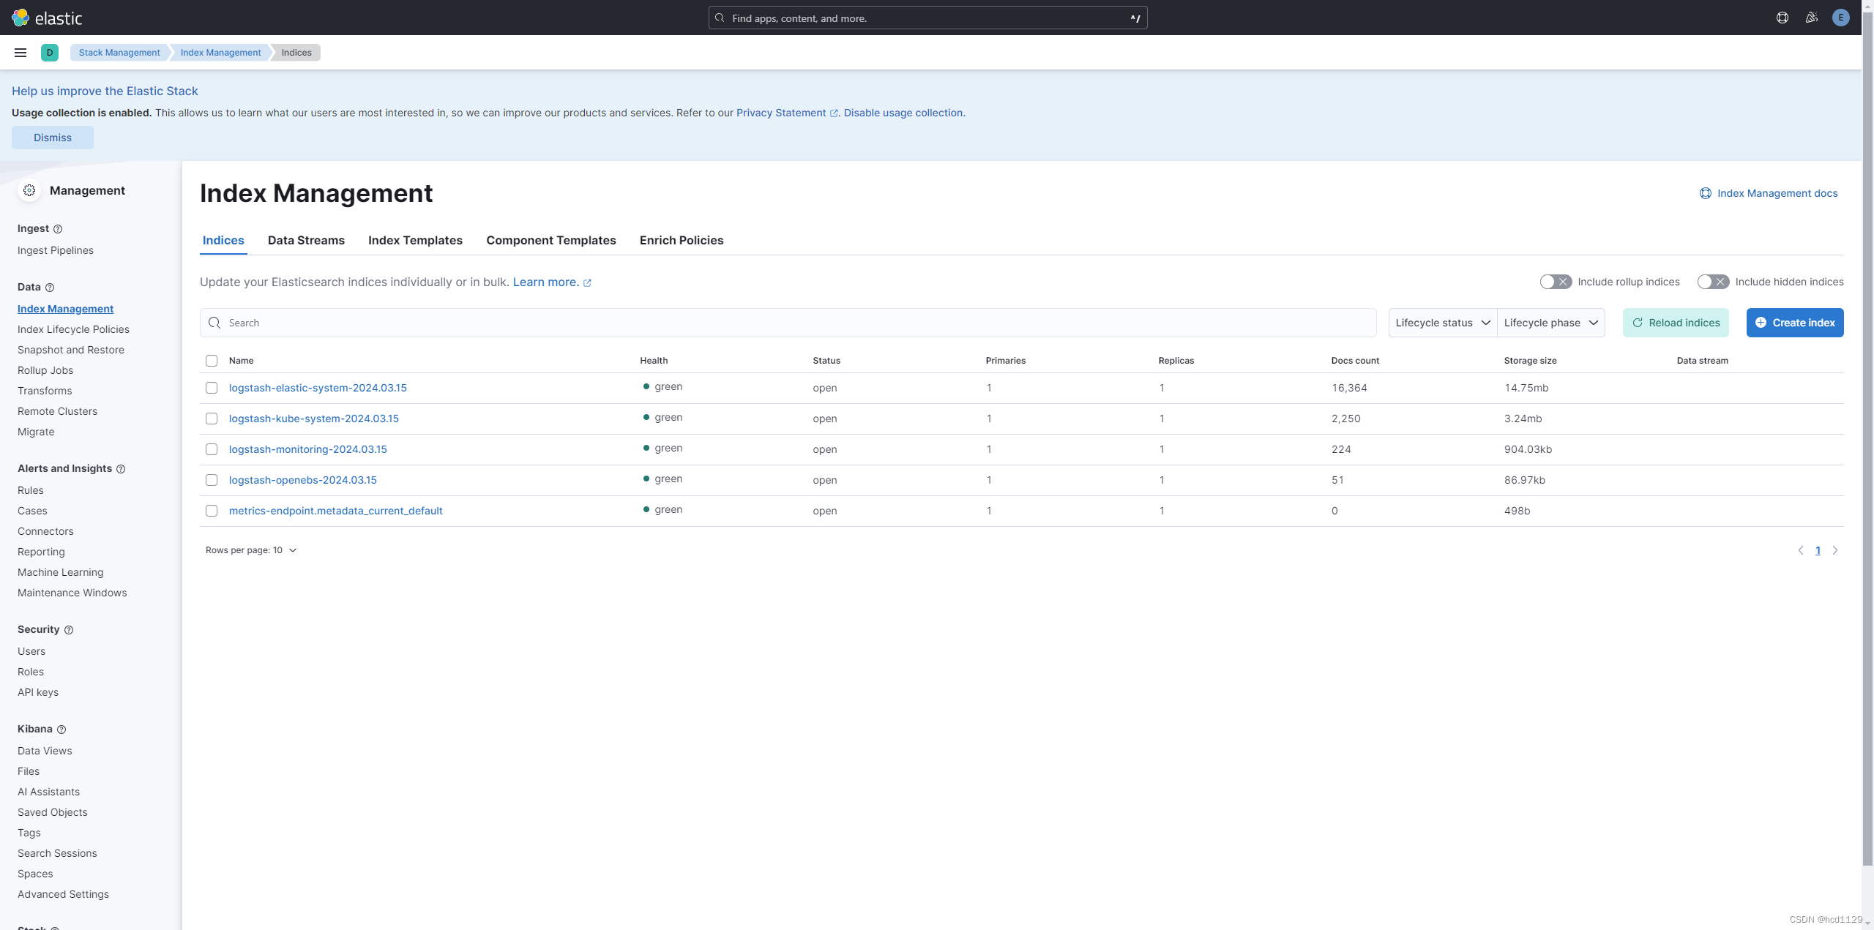The height and width of the screenshot is (930, 1874).
Task: Select the logstash-elastic-system-2024.03.15 checkbox
Action: click(212, 387)
